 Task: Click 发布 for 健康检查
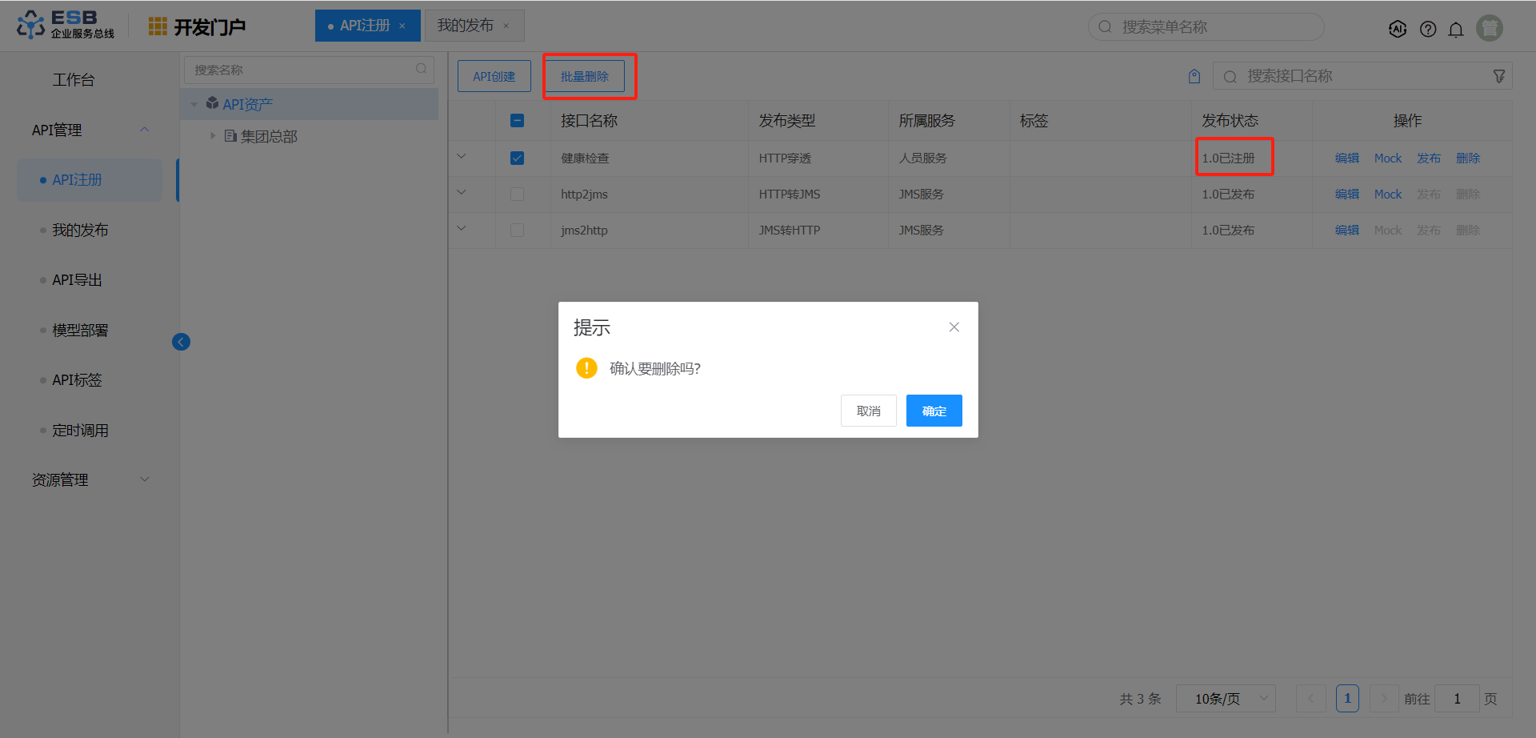coord(1429,158)
